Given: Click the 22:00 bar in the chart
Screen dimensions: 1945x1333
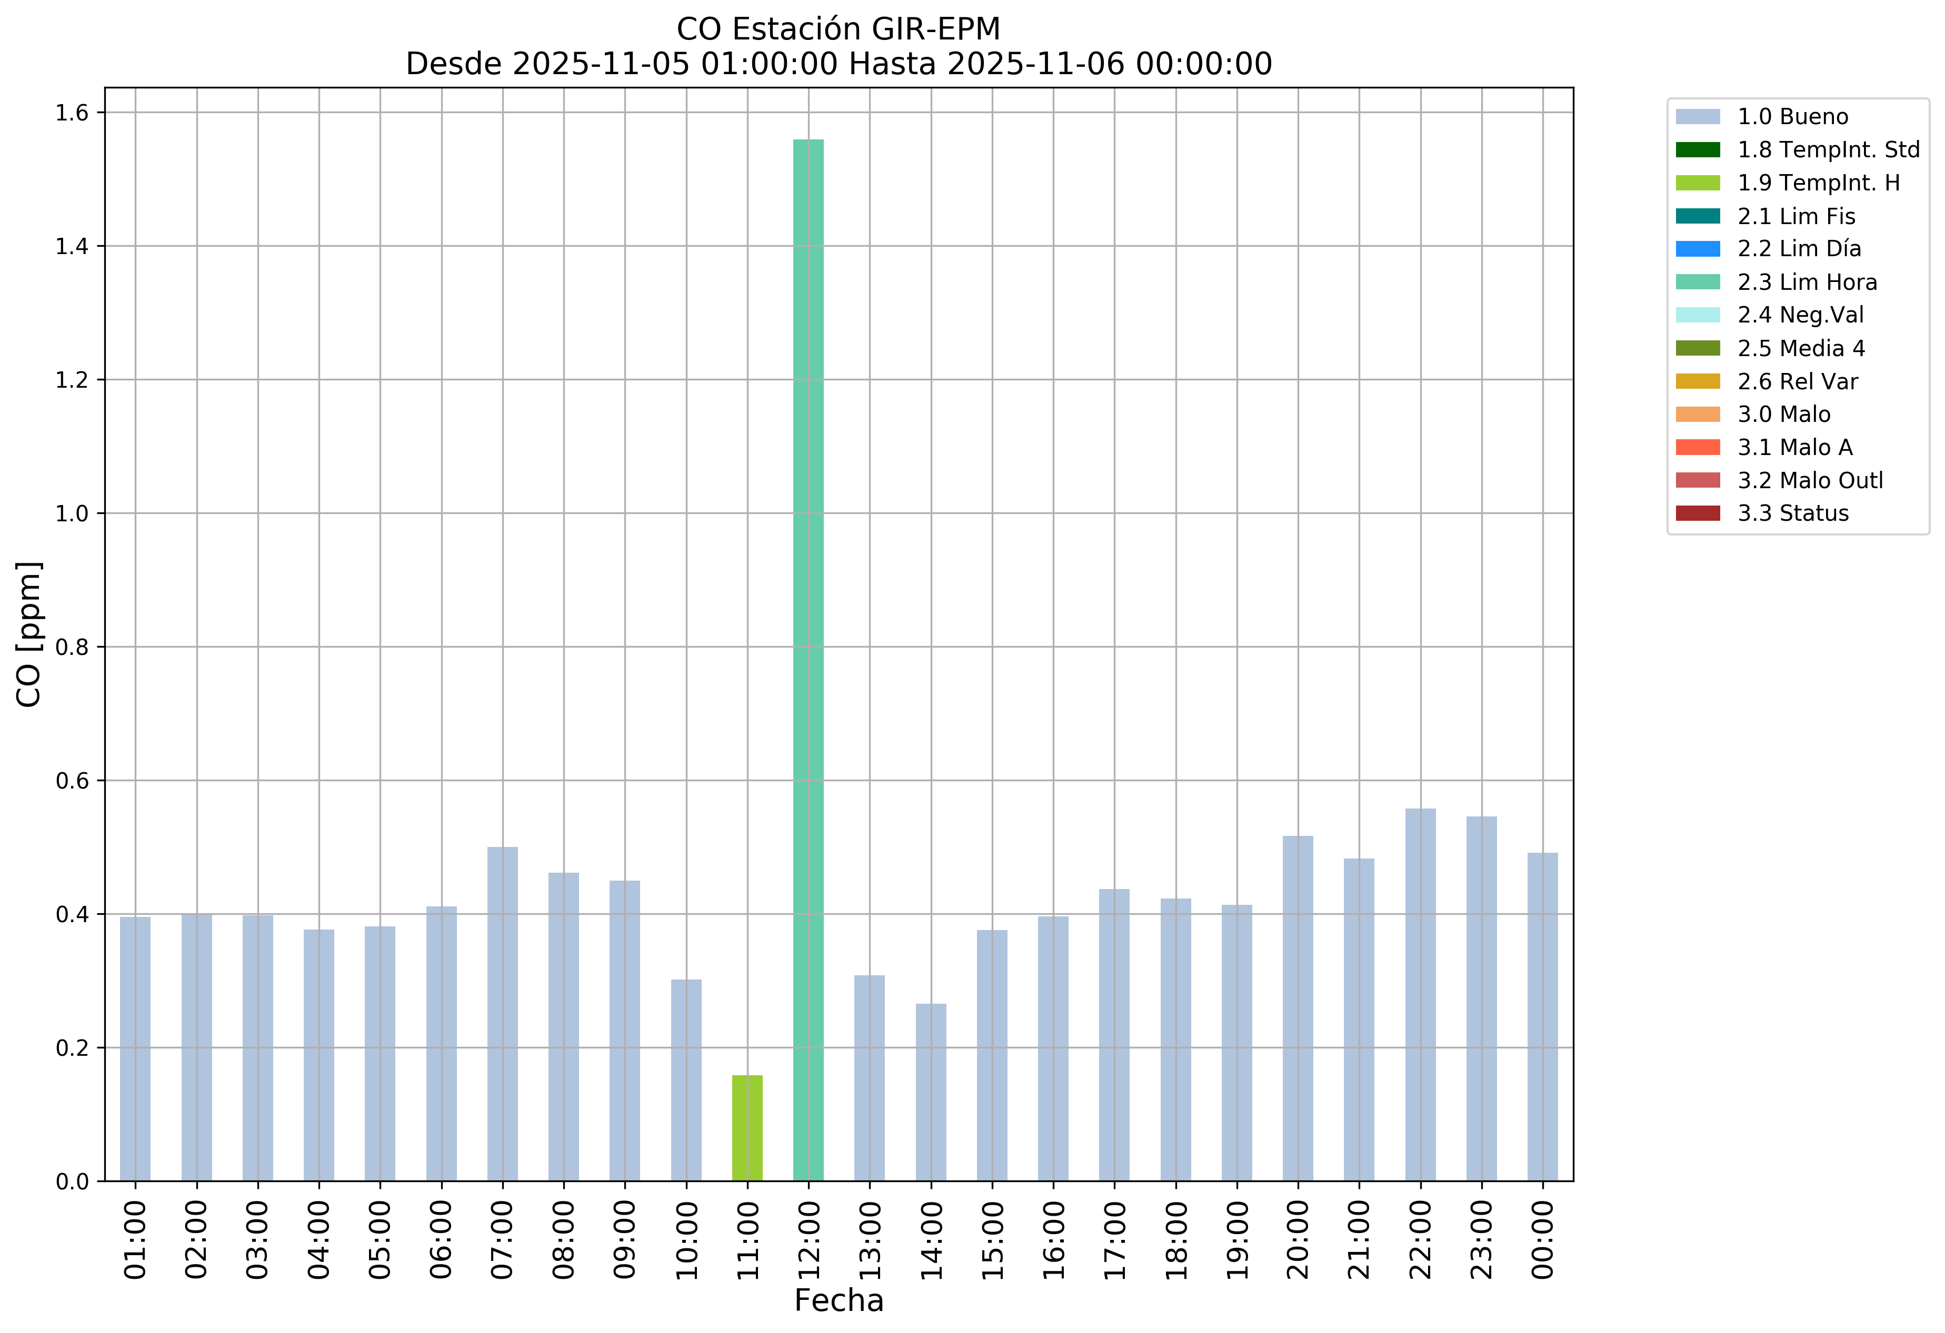Looking at the screenshot, I should [1420, 995].
